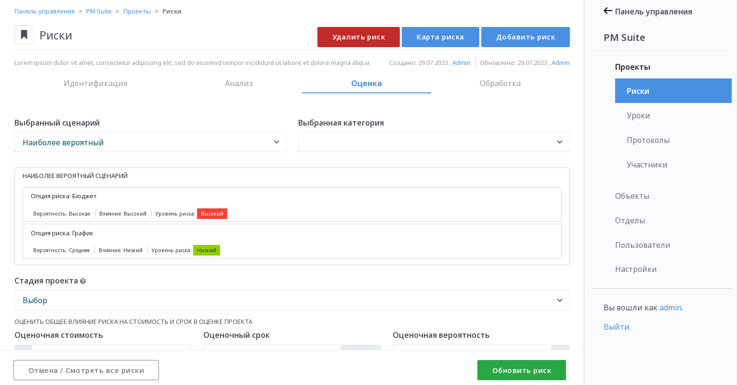Screen dimensions: 737x385
Task: Click the Создано: 29.07.2023 text
Action: coord(419,63)
